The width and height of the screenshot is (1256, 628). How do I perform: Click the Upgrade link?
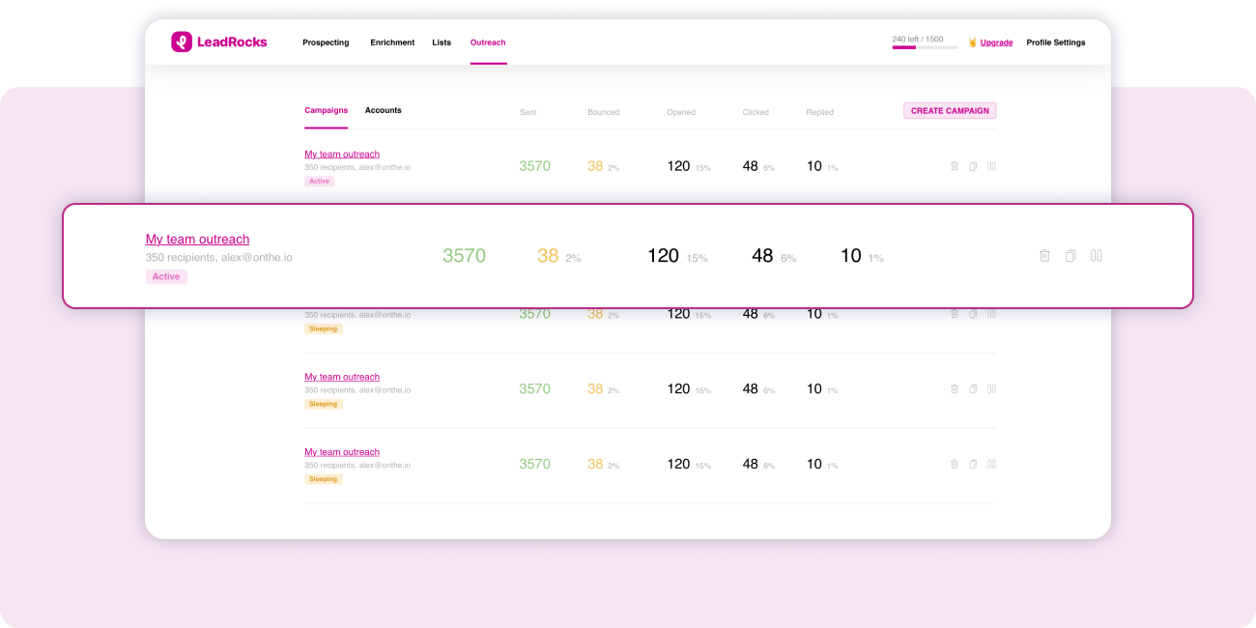(996, 43)
